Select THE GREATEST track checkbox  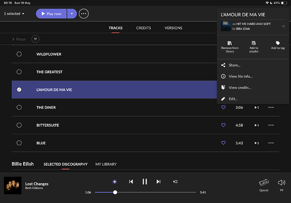(19, 72)
